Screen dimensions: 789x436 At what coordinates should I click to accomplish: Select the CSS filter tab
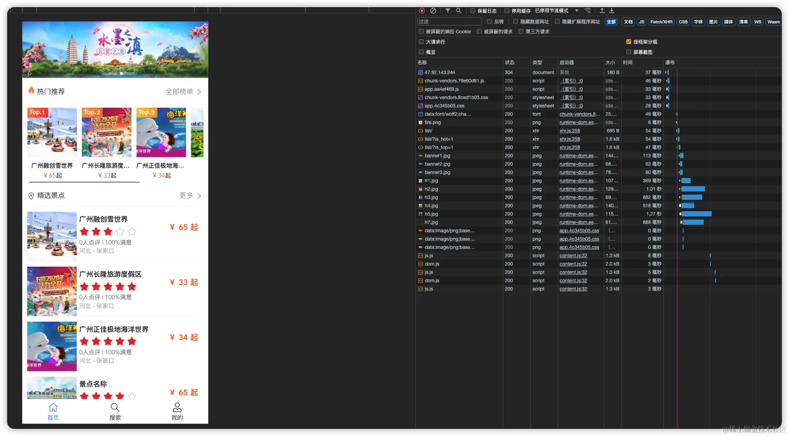(x=683, y=22)
